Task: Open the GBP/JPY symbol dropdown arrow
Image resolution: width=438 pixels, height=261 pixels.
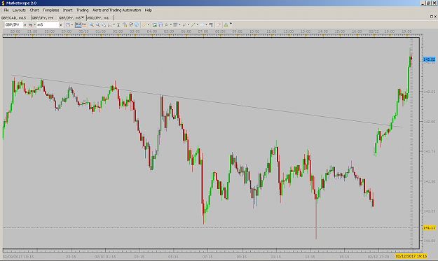Action: [25, 24]
